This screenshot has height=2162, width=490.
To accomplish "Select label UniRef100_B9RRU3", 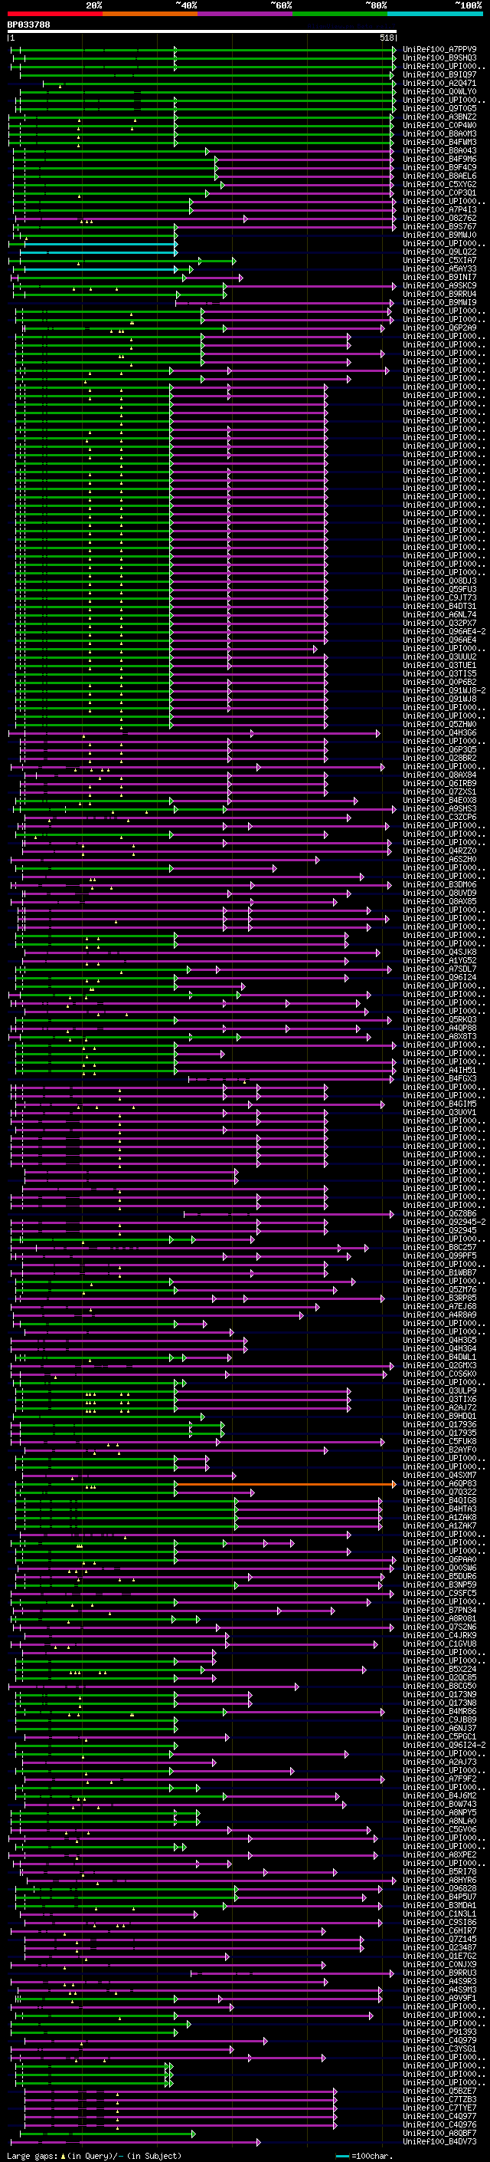I will 439,1973.
